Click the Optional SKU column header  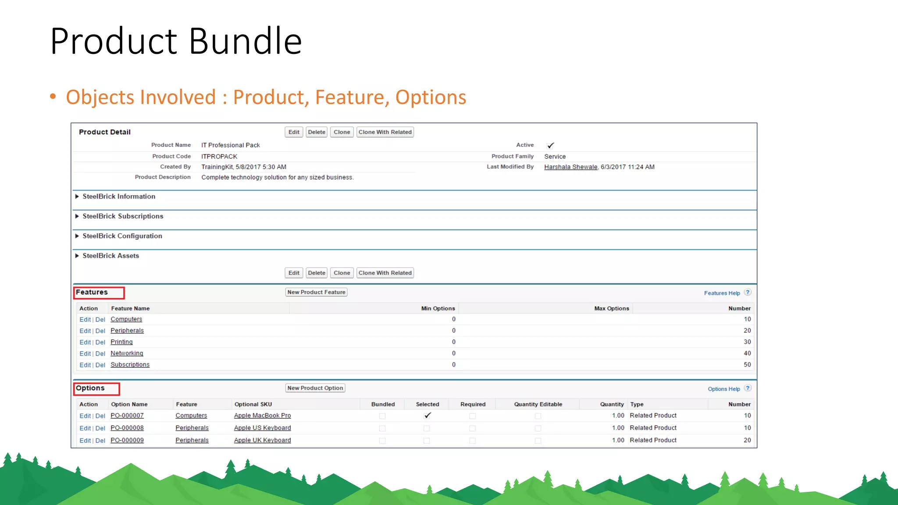pyautogui.click(x=253, y=405)
